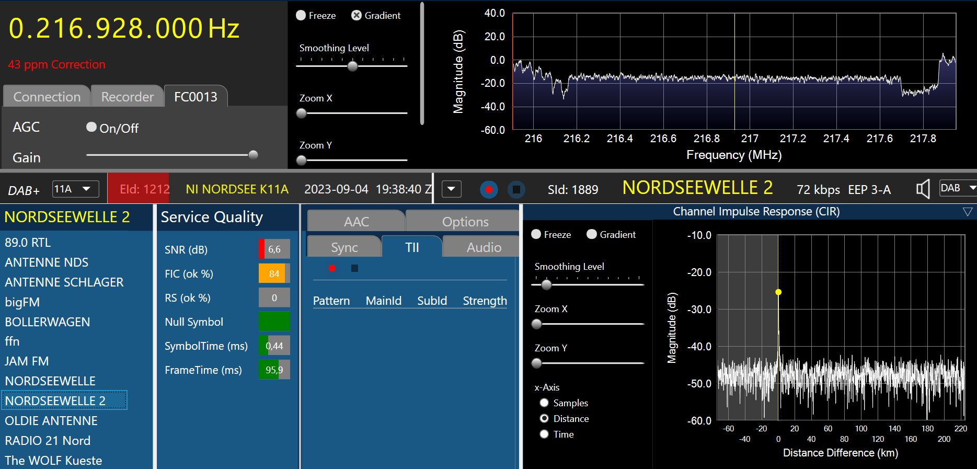Click the CIR Zoom X slider handle

[x=536, y=324]
